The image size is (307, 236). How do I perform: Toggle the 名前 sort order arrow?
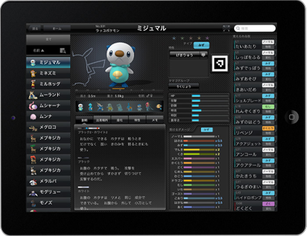[x=43, y=50]
